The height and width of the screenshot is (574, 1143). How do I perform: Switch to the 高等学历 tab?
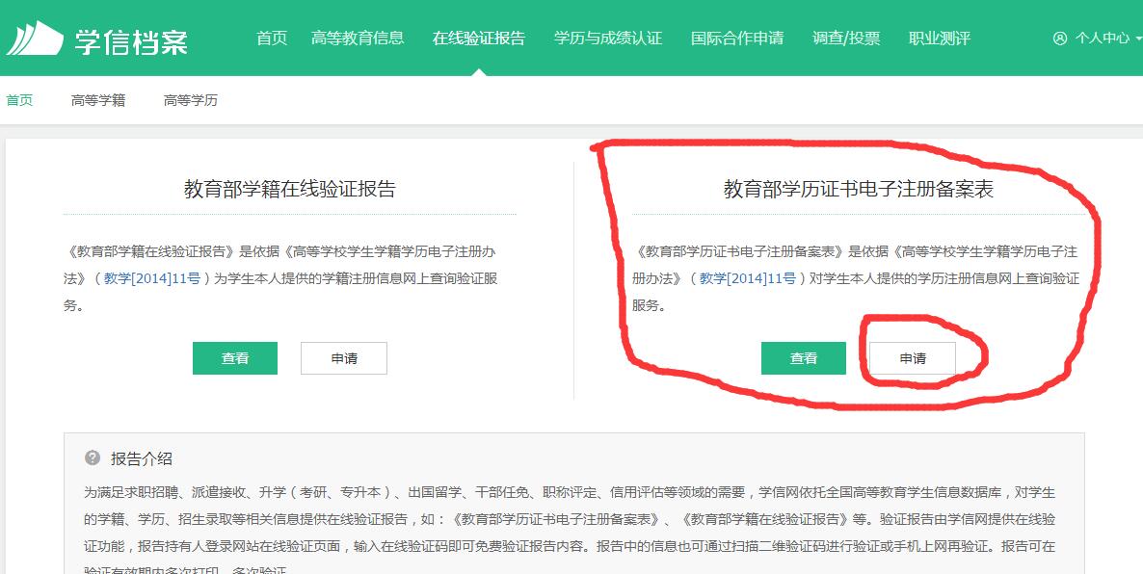(x=191, y=100)
